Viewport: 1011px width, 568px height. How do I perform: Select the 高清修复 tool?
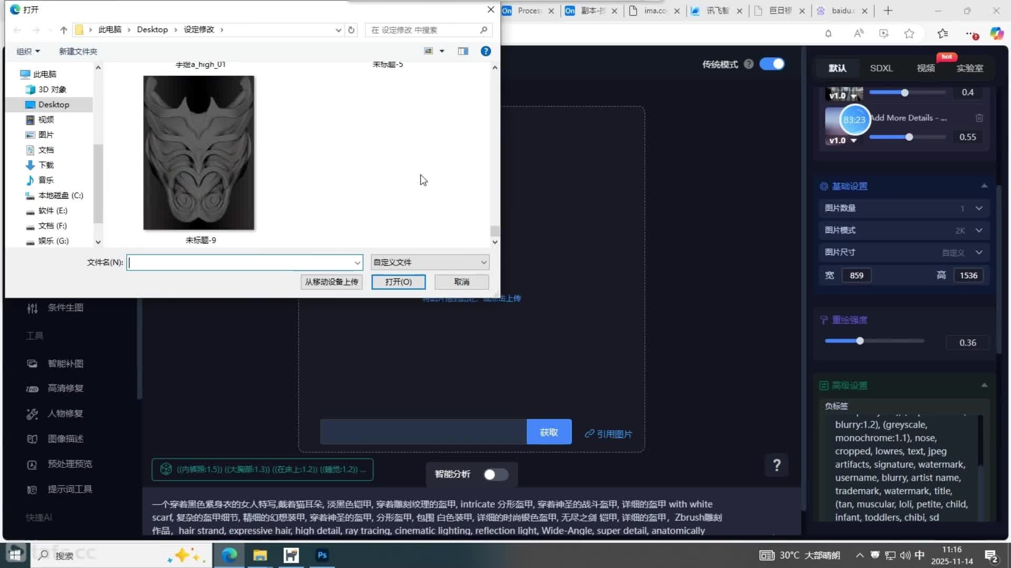pos(66,388)
